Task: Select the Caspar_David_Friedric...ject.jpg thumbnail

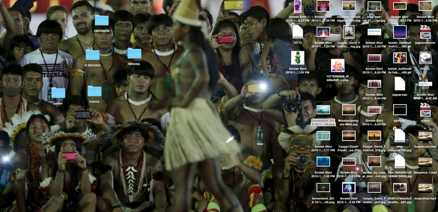Action: click(x=374, y=188)
